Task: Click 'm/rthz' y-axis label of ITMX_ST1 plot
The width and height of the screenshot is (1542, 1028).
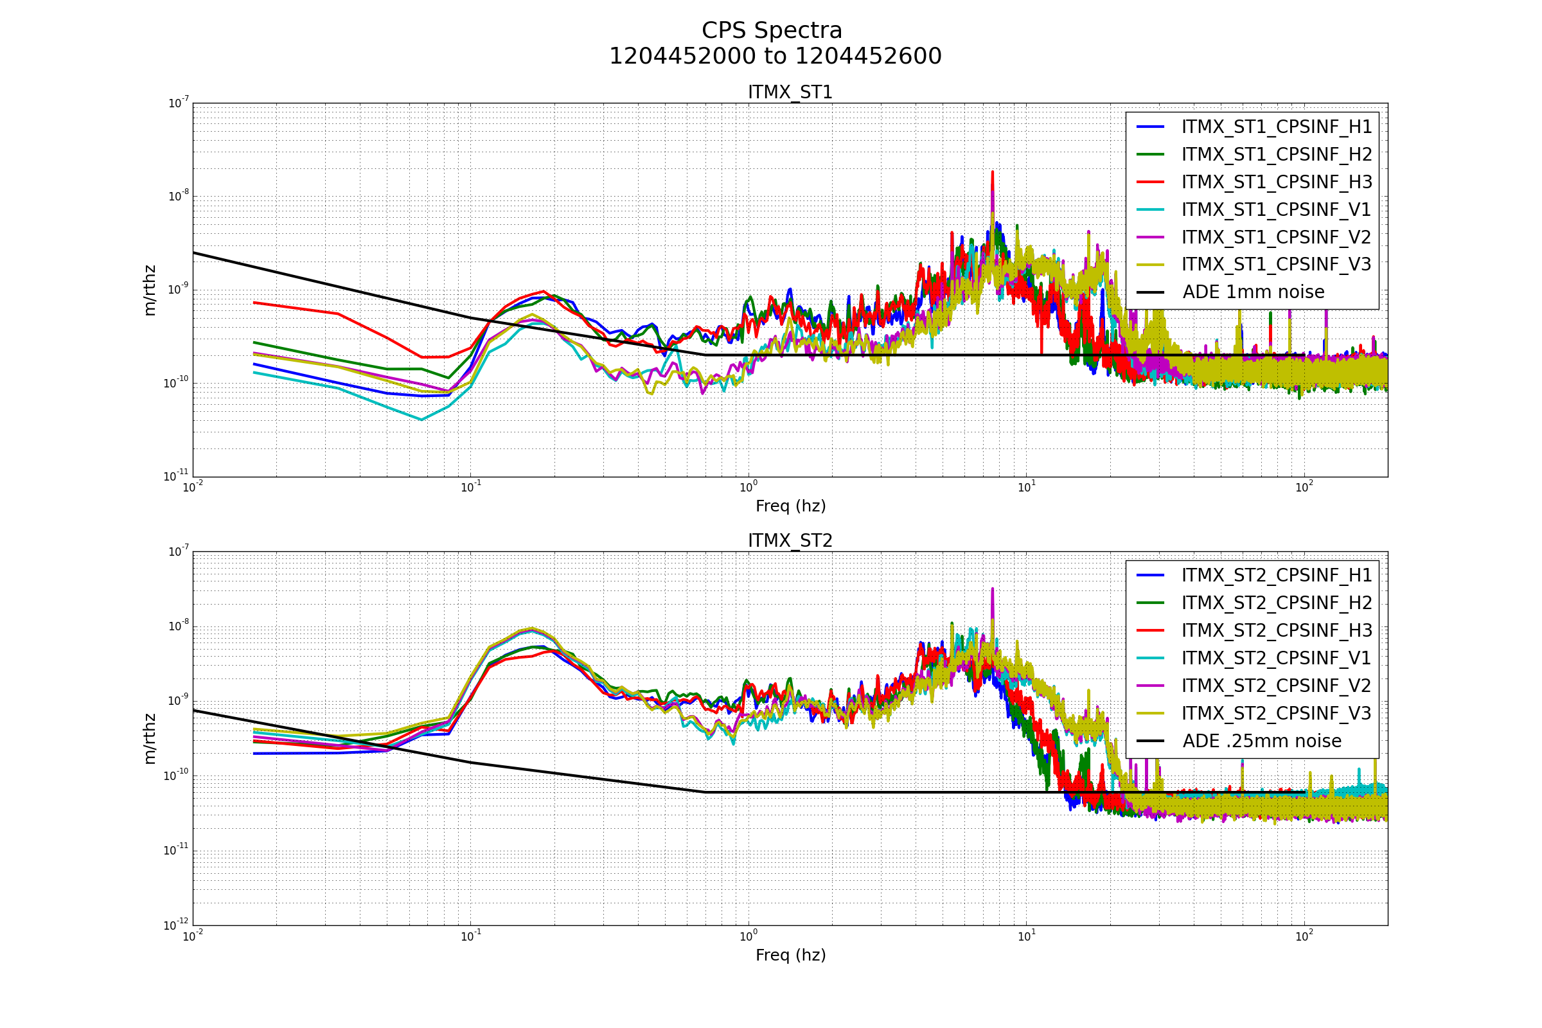Action: (x=150, y=290)
